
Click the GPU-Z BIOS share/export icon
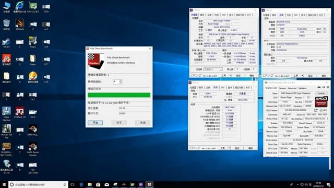point(316,110)
